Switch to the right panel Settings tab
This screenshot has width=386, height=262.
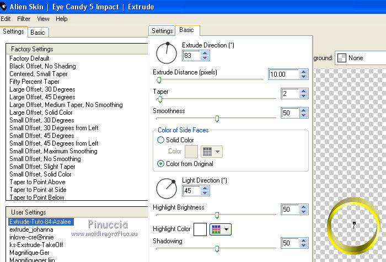pos(162,31)
